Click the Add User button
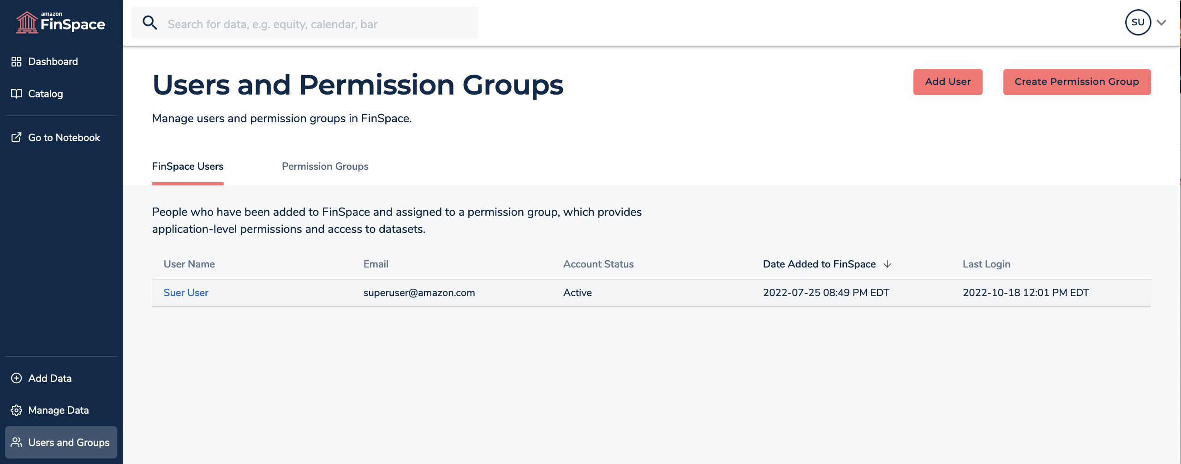The width and height of the screenshot is (1181, 464). (948, 82)
